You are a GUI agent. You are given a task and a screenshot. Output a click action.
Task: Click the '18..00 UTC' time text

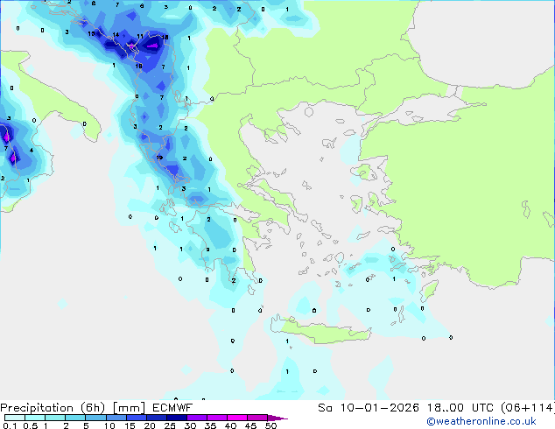tap(460, 408)
